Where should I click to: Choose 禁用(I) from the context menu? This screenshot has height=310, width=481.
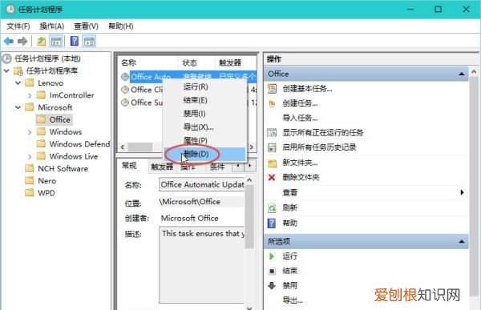coord(204,114)
